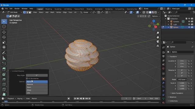
Task: Switch to vertex select mode
Action: tap(24, 12)
